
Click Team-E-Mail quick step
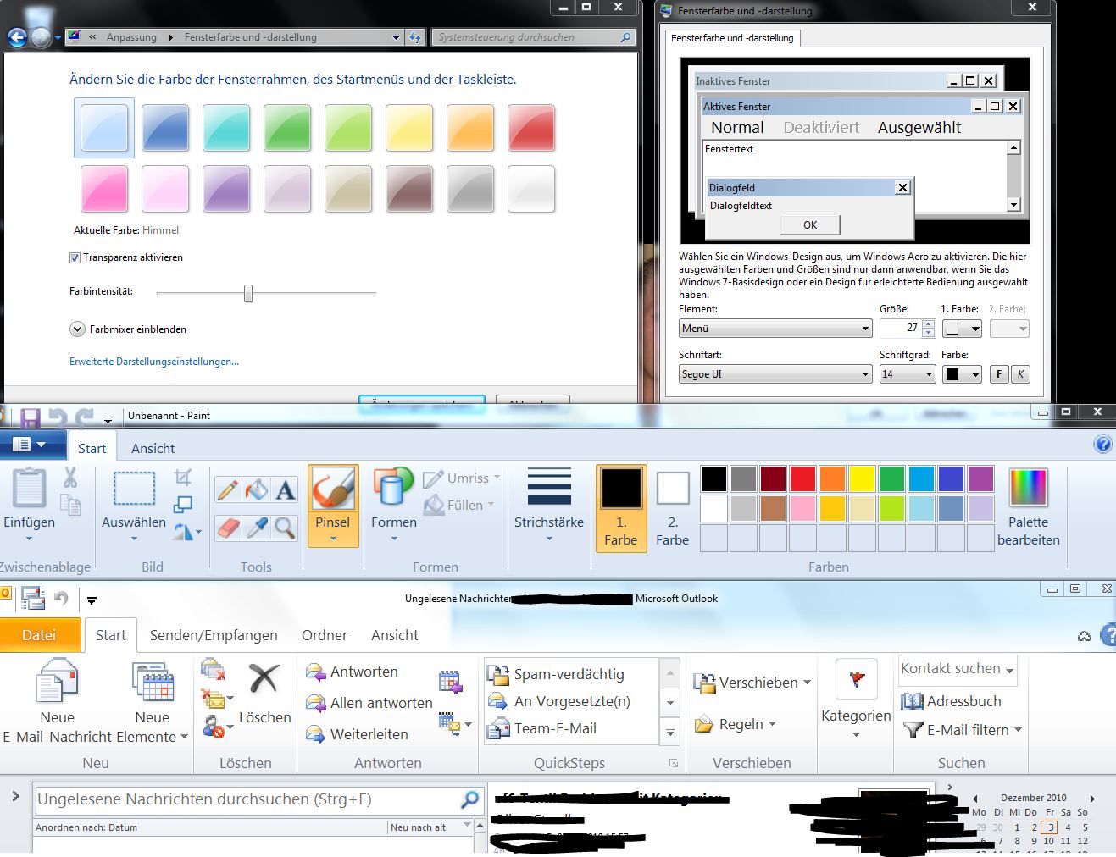(x=542, y=728)
